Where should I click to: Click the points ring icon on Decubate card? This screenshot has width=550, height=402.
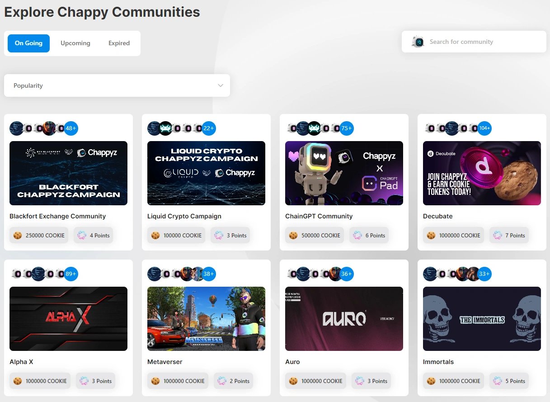tap(498, 235)
